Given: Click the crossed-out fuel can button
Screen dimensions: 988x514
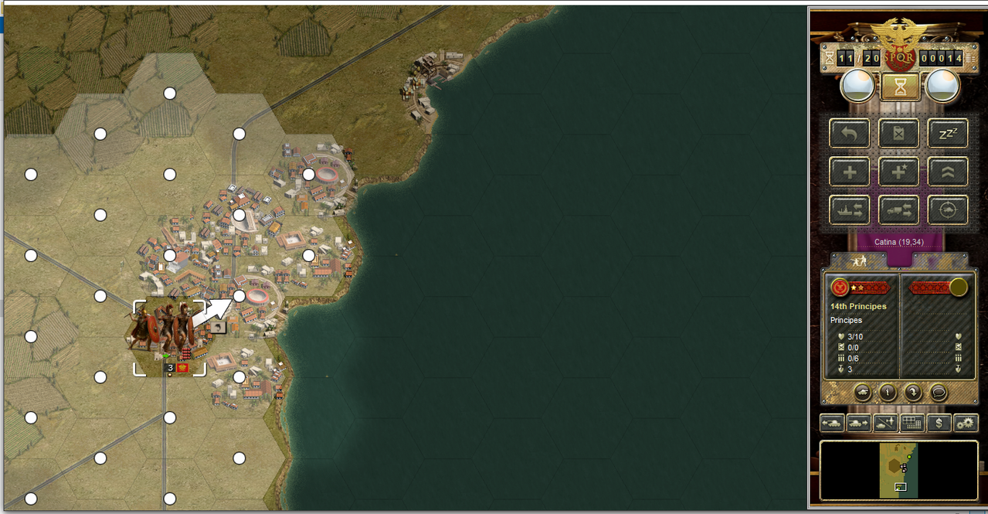Looking at the screenshot, I should coord(898,133).
